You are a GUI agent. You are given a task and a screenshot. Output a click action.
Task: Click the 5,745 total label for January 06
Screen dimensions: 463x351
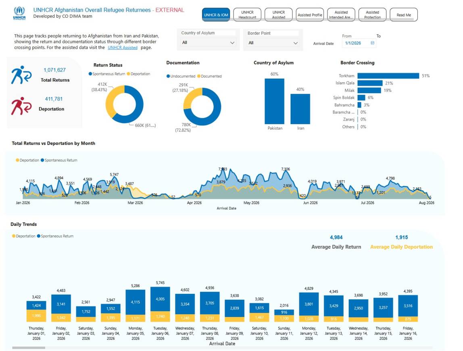(160, 282)
